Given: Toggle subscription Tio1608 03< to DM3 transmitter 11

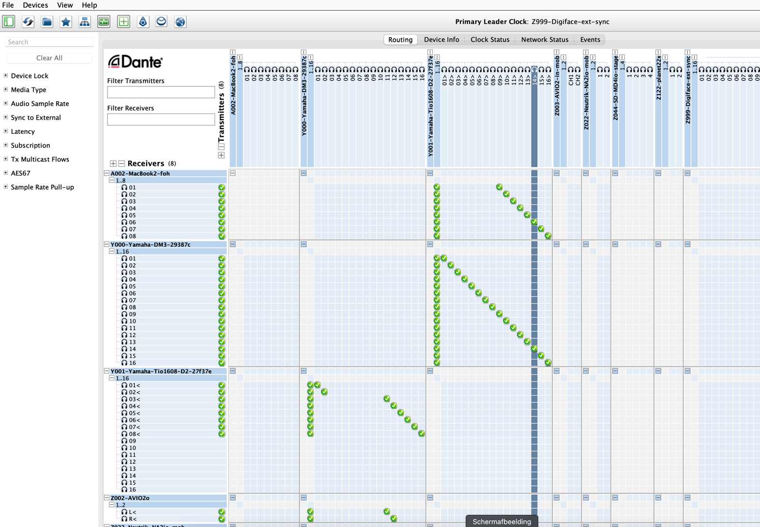Looking at the screenshot, I should (387, 399).
